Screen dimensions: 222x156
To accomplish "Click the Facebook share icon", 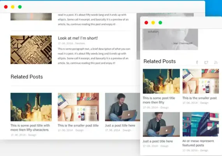I will pyautogui.click(x=197, y=62).
